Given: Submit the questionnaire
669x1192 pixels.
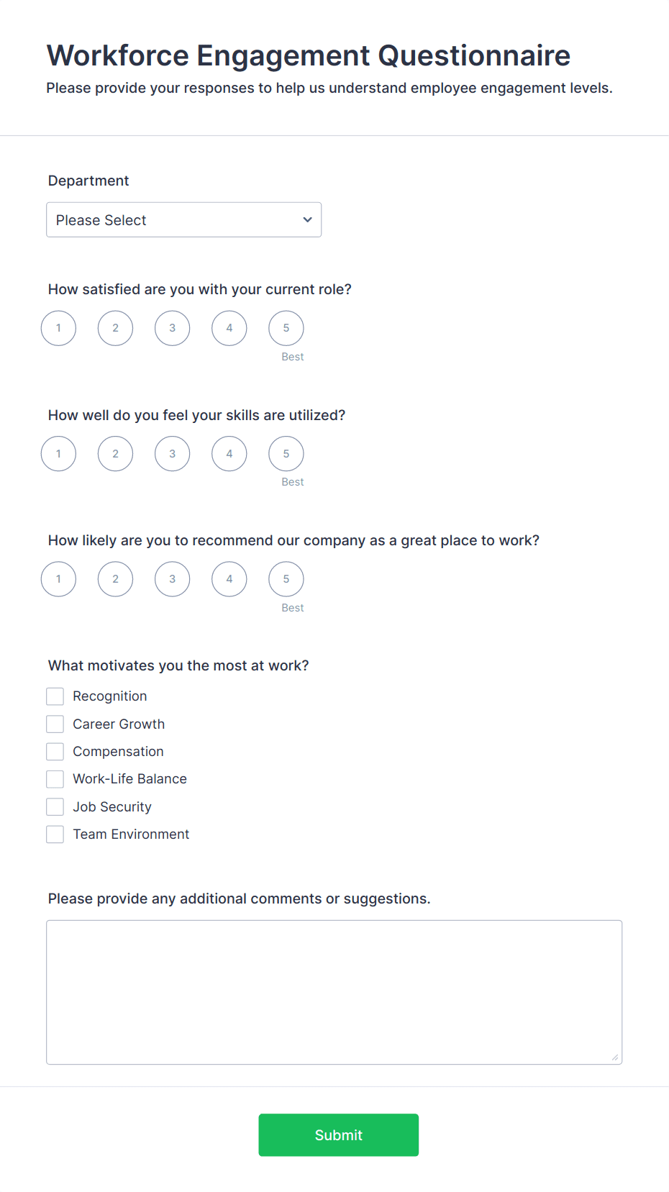Looking at the screenshot, I should [x=338, y=1135].
